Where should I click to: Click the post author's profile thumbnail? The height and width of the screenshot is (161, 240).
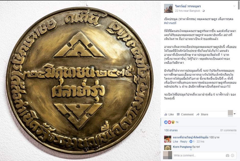point(168,8)
